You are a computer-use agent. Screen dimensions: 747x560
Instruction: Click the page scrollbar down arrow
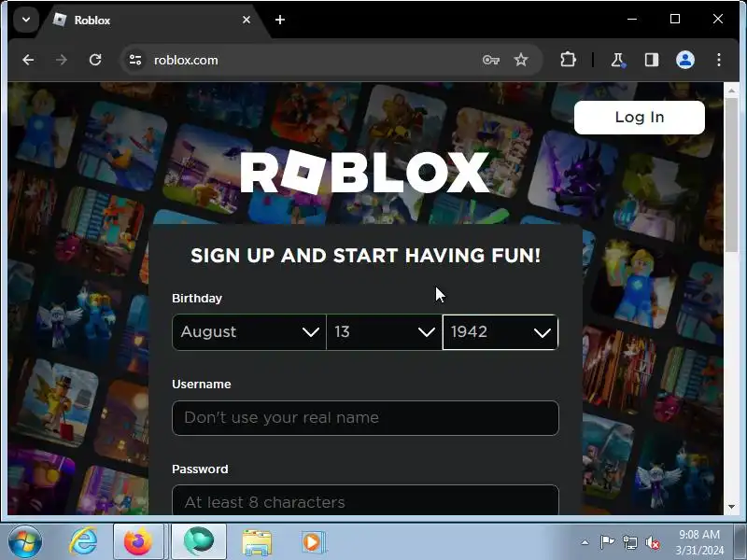[732, 507]
